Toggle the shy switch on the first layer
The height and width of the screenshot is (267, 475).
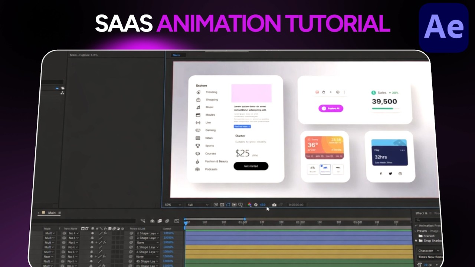point(92,233)
